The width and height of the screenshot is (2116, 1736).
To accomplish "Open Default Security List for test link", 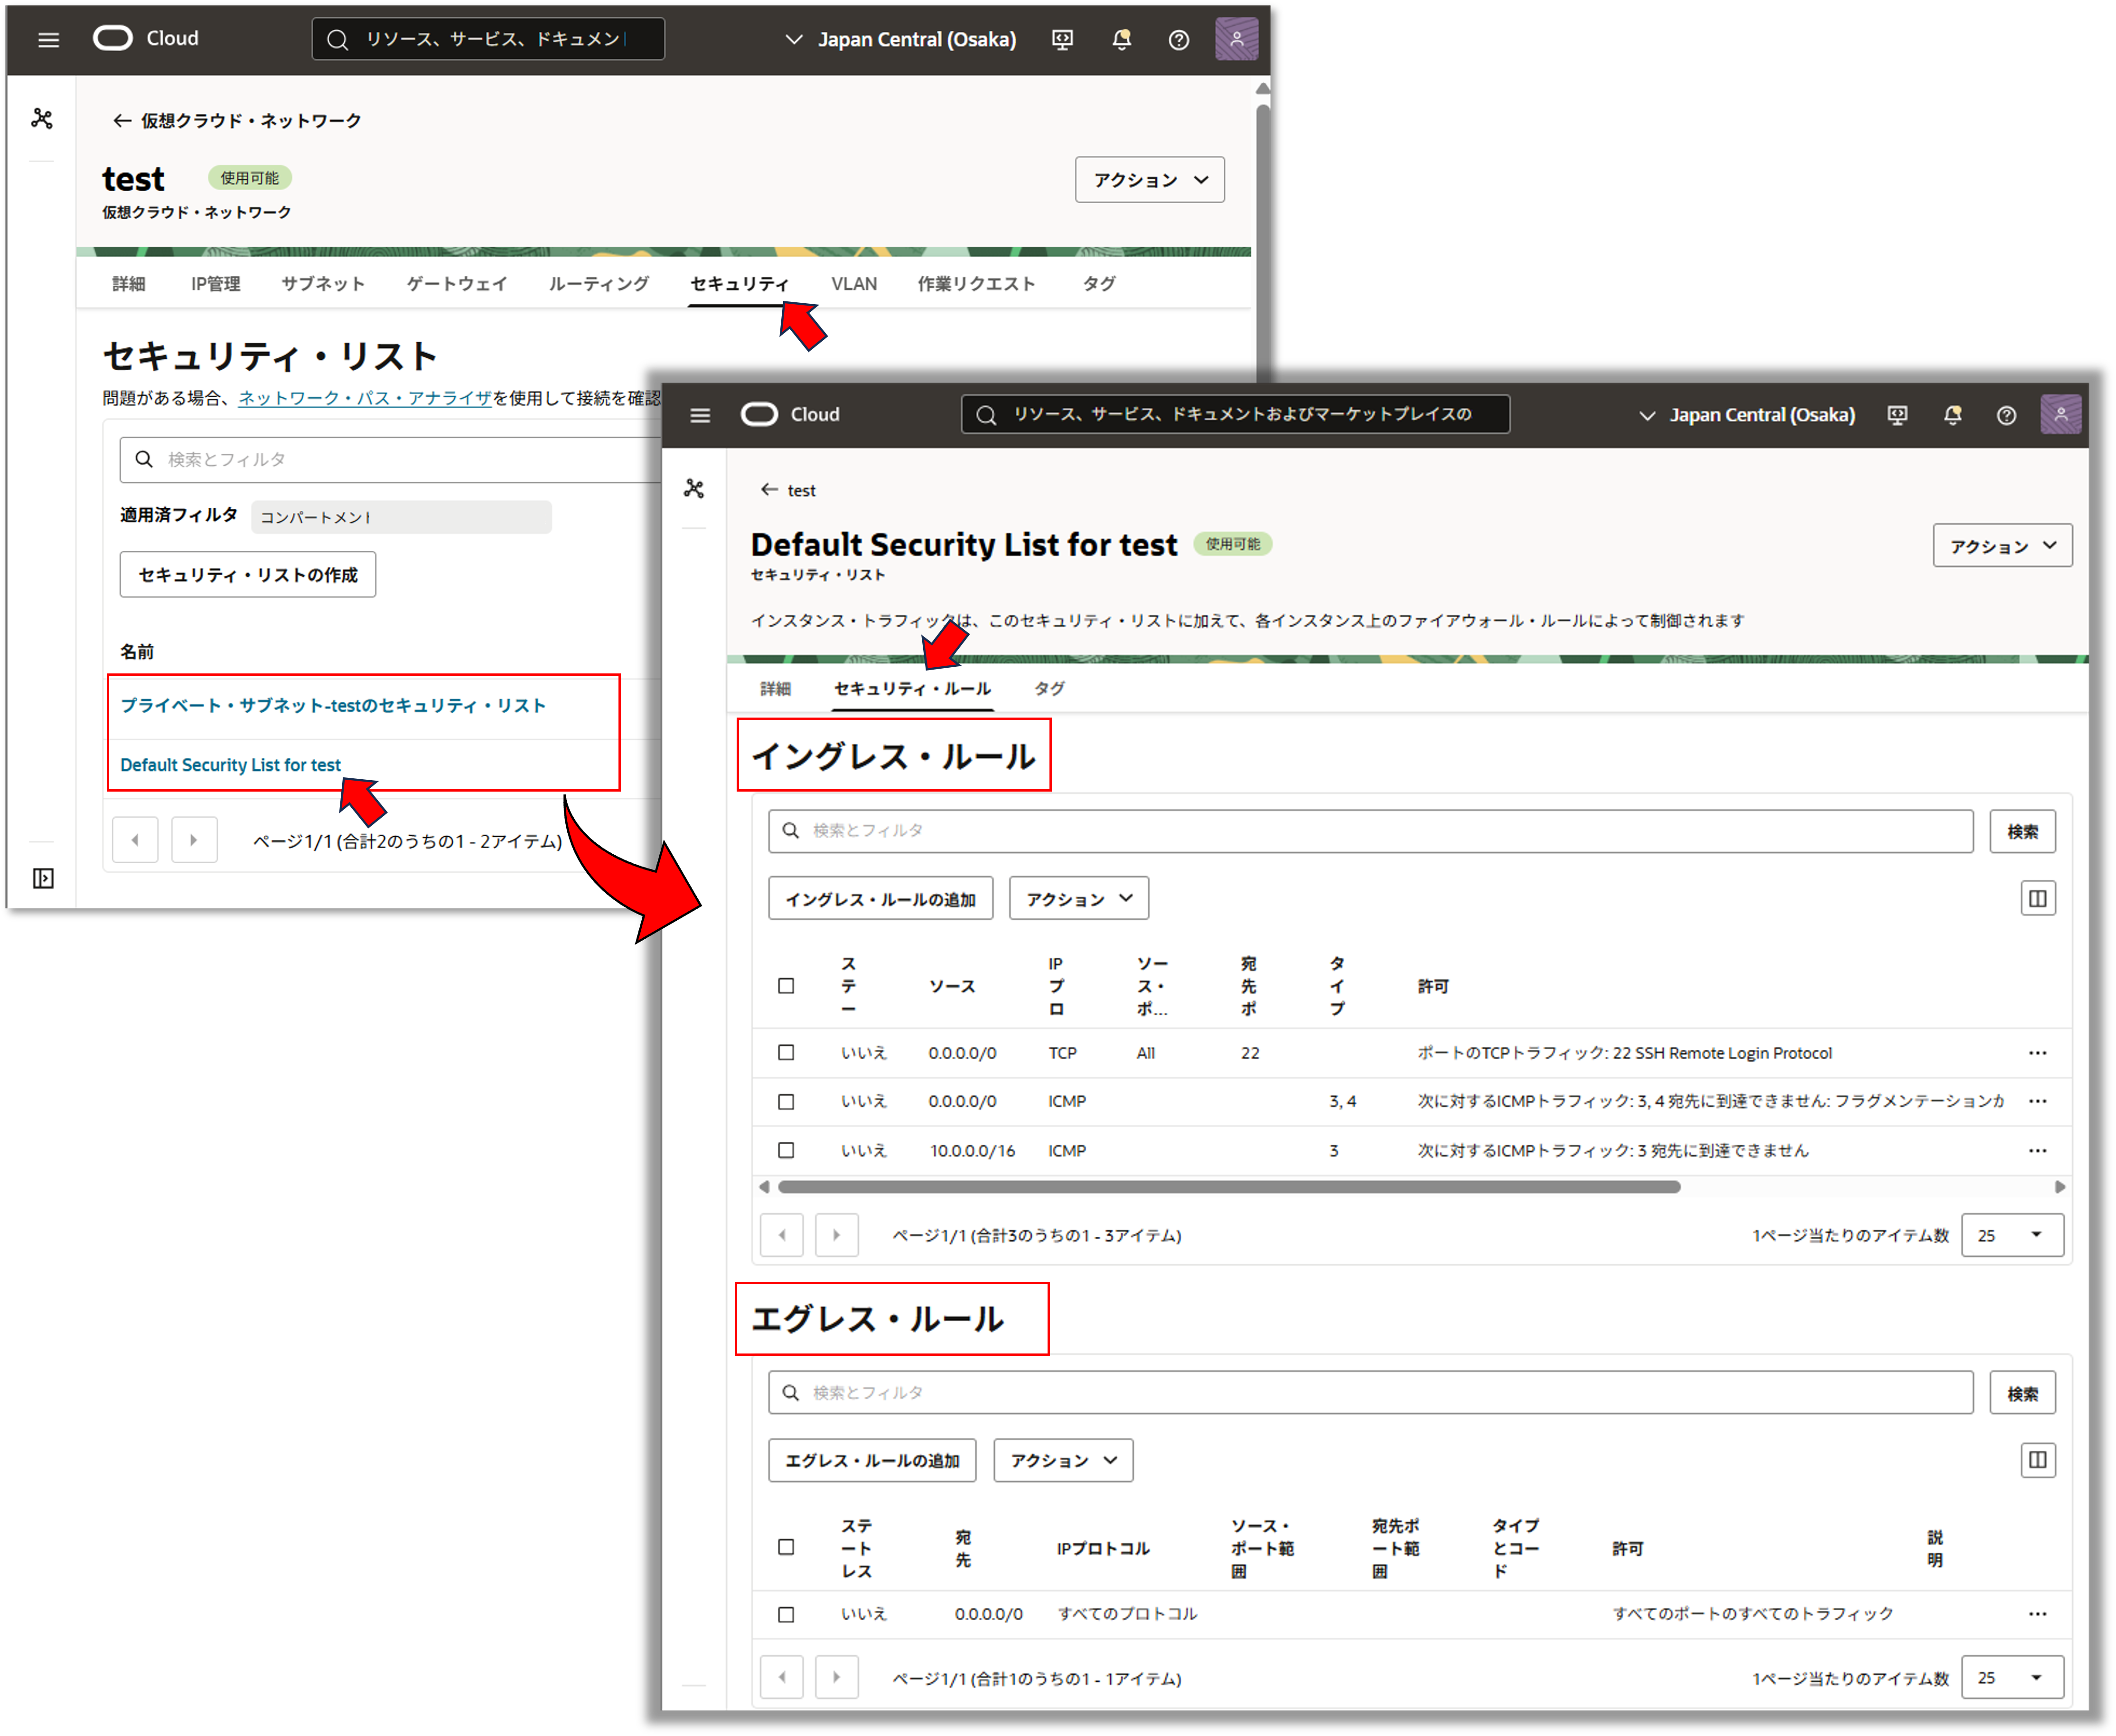I will click(x=230, y=765).
